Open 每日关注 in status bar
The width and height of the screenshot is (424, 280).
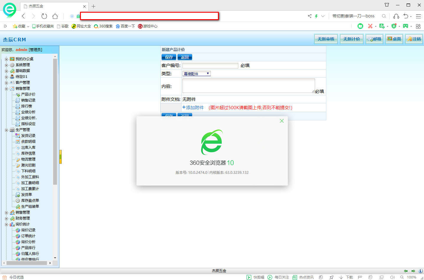pos(278,277)
